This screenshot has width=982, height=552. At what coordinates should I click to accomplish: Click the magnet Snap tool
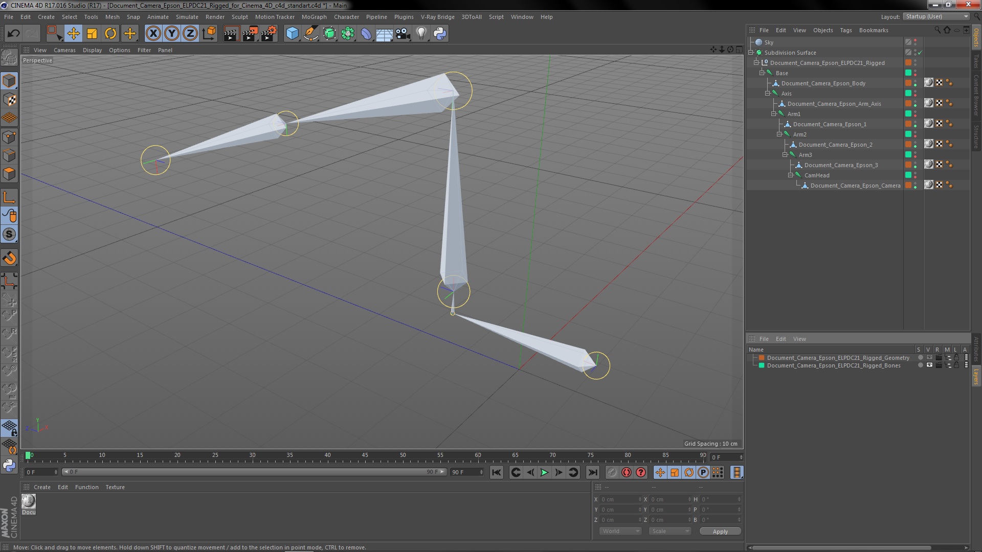coord(9,258)
